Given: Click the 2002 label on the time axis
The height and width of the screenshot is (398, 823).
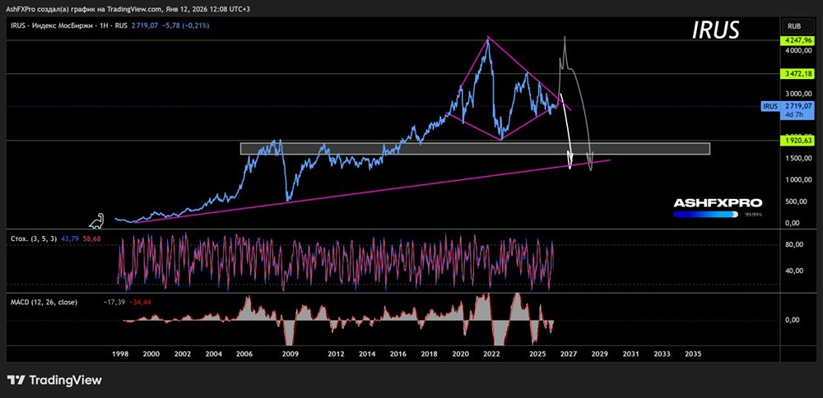Looking at the screenshot, I should [x=182, y=354].
